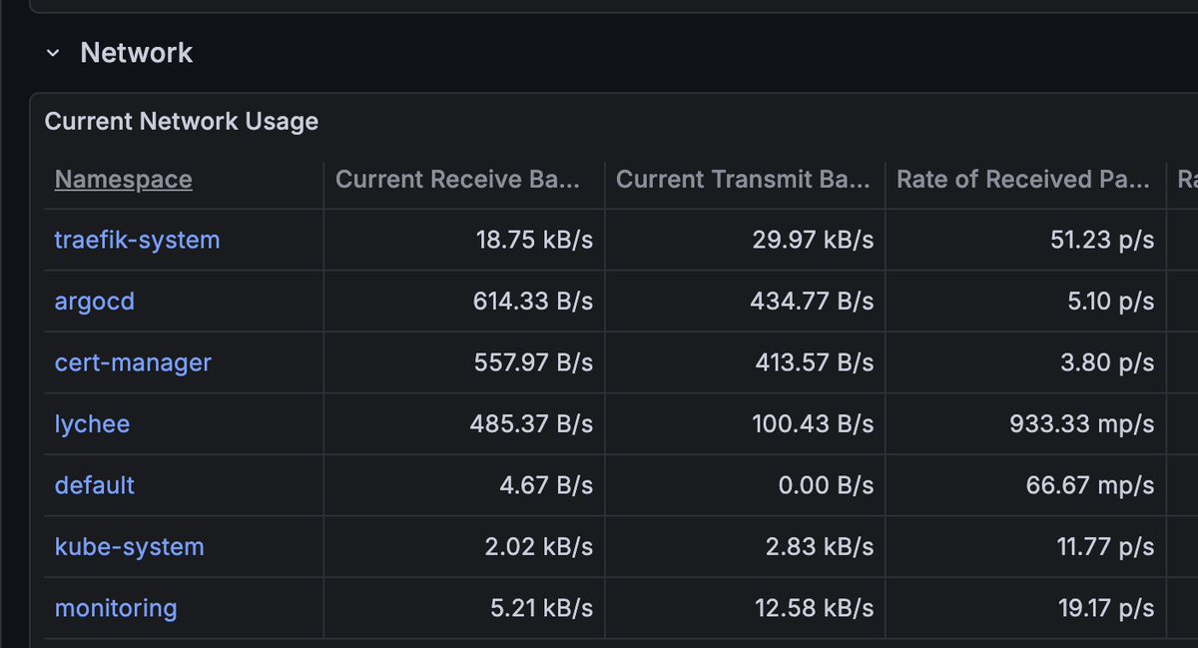Click the Network row title
The width and height of the screenshot is (1198, 648).
point(136,53)
